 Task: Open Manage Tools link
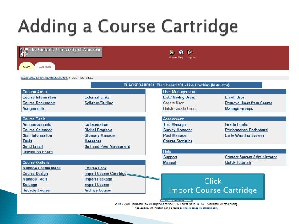click(35, 179)
